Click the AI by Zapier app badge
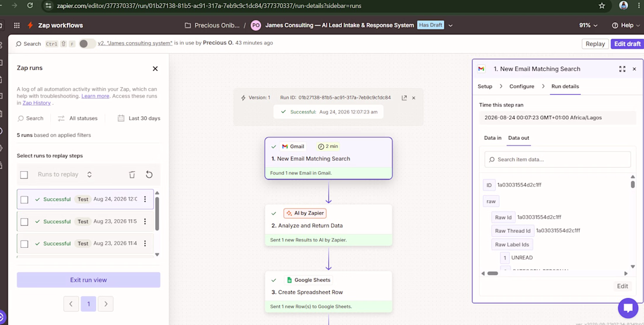The image size is (644, 325). [x=305, y=213]
